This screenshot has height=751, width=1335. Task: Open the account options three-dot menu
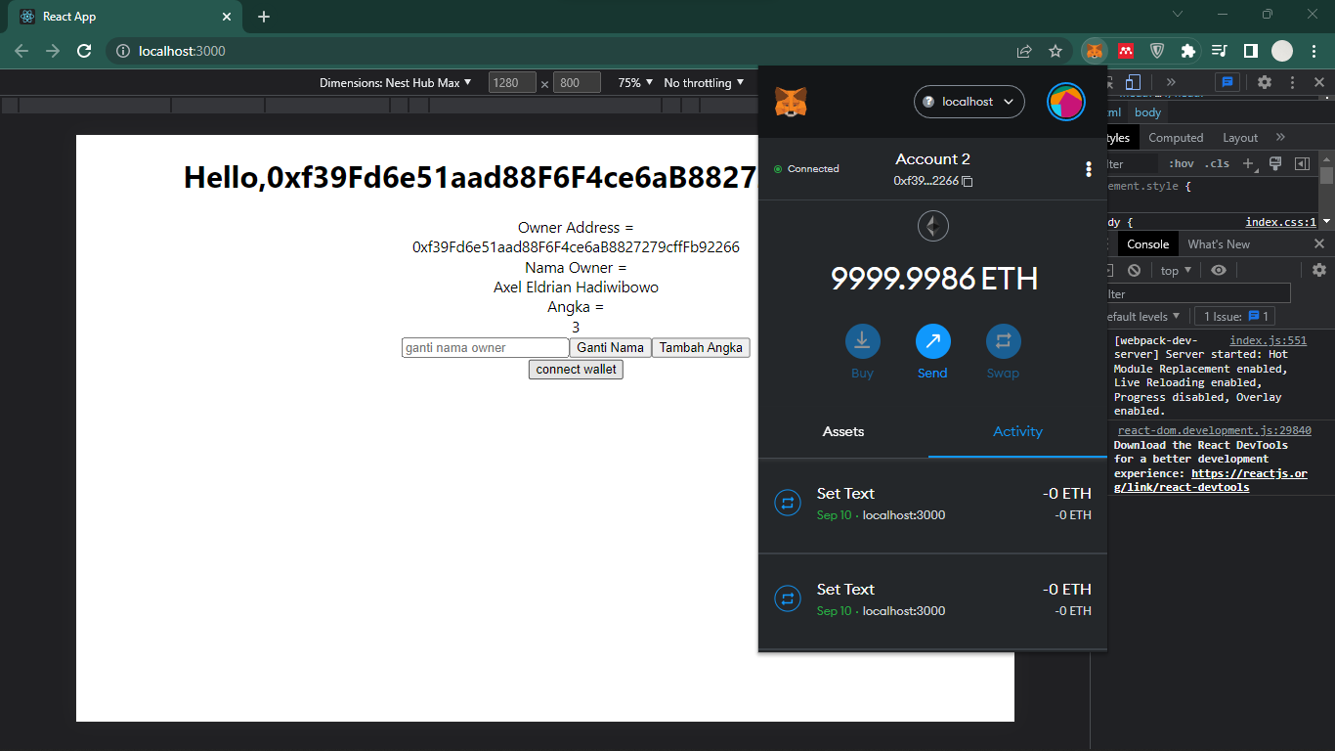pyautogui.click(x=1089, y=169)
